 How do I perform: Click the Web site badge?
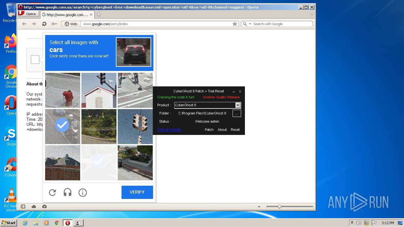click(x=71, y=24)
